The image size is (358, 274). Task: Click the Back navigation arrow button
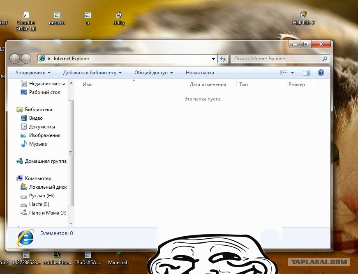tap(14, 59)
